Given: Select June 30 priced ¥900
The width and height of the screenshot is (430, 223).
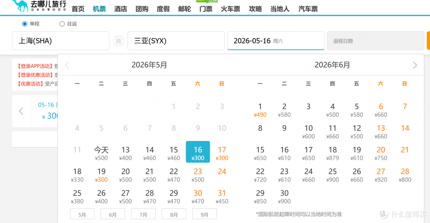Looking at the screenshot, I should [284, 197].
